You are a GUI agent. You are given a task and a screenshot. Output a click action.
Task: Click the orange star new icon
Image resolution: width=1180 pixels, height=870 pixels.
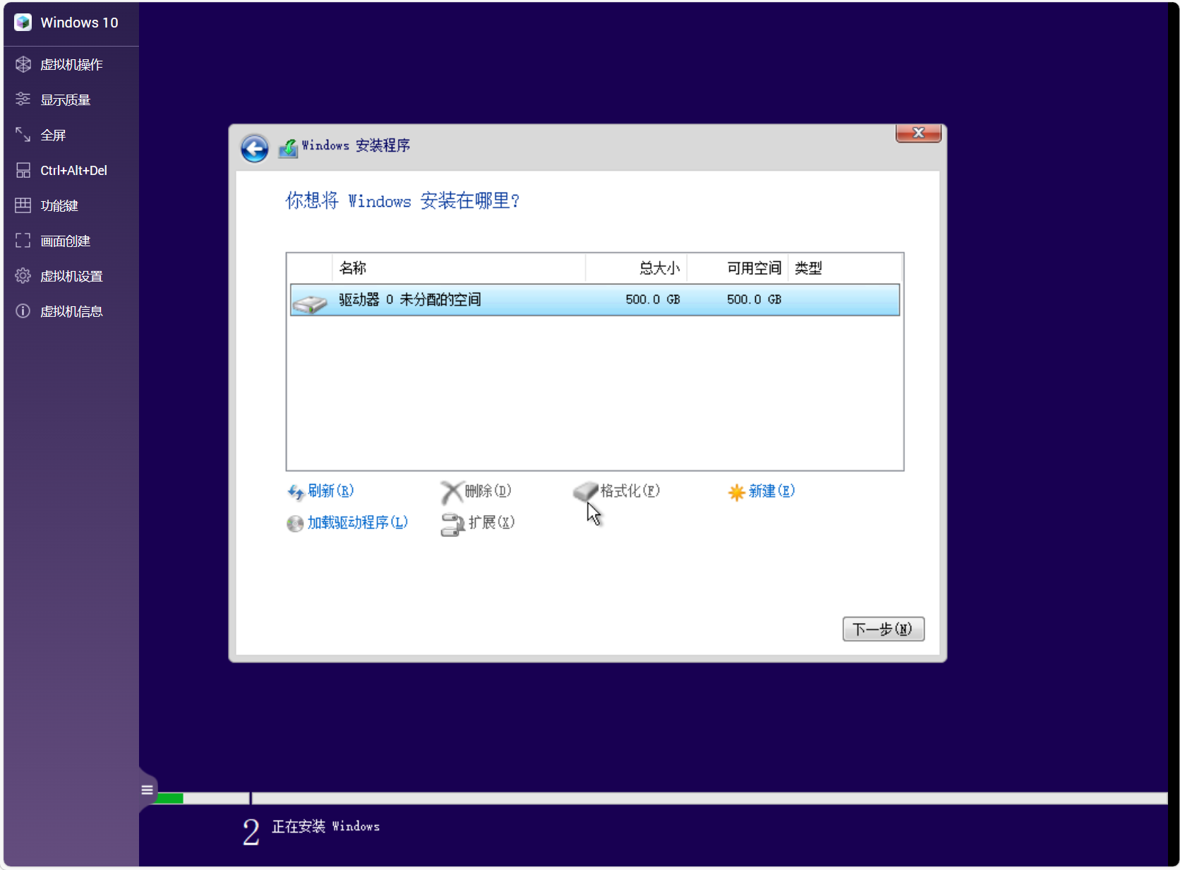click(x=737, y=492)
